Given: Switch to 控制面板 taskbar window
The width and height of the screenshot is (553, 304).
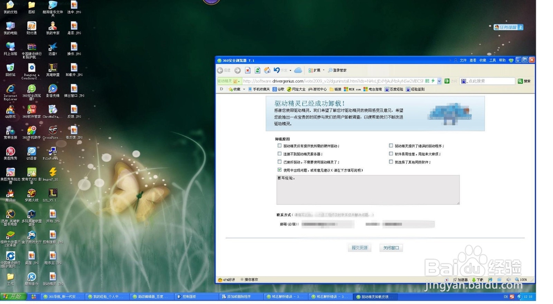Looking at the screenshot, I should pyautogui.click(x=196, y=297).
